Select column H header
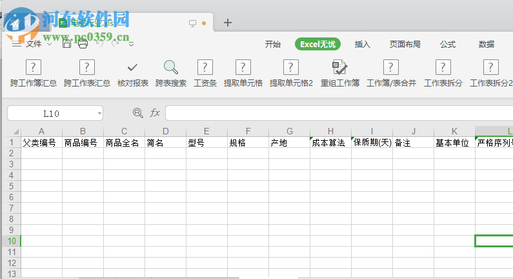 [331, 131]
